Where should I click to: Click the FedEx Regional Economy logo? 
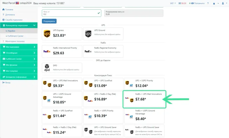[88, 51]
